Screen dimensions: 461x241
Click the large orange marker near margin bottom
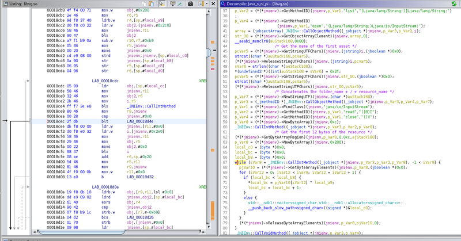[x=213, y=211]
